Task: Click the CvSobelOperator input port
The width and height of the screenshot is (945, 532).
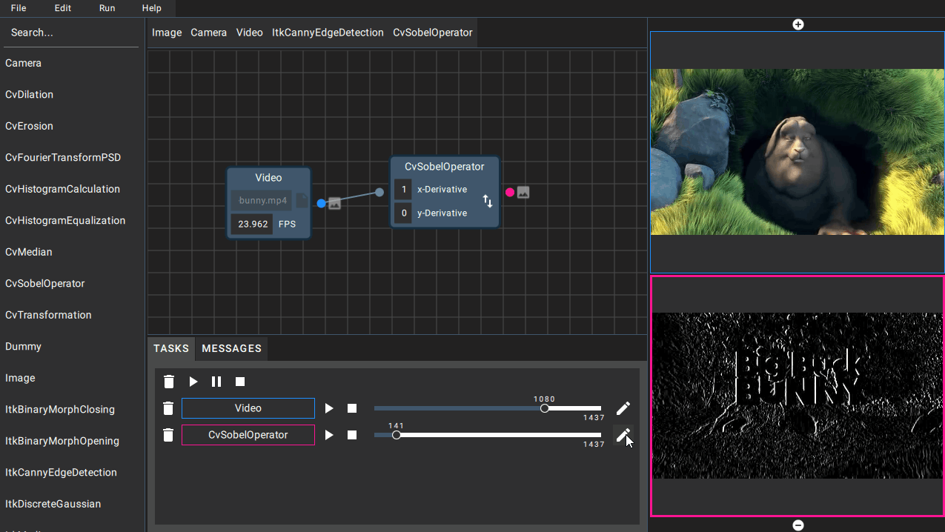Action: pos(379,192)
